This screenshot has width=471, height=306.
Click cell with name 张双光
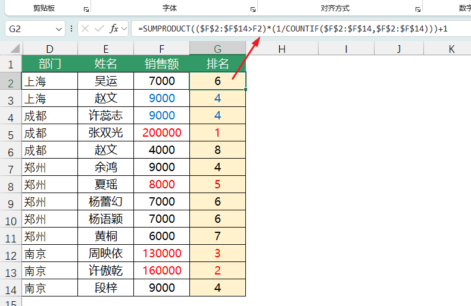[106, 133]
